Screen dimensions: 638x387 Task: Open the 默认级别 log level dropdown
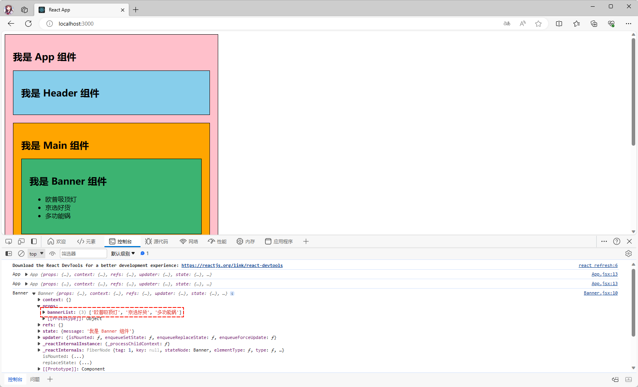[x=122, y=254]
